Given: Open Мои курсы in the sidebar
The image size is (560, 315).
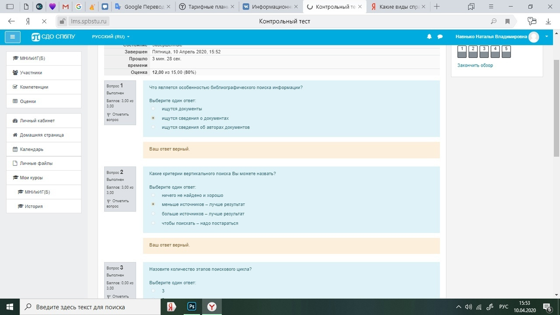Looking at the screenshot, I should click(44, 178).
